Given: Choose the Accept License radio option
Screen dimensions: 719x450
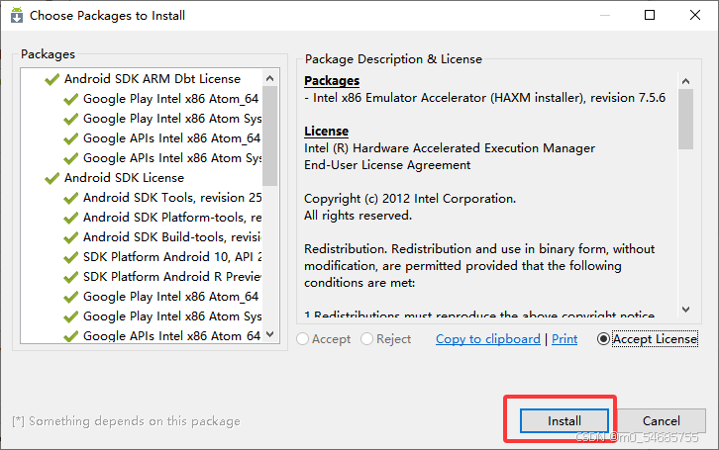Looking at the screenshot, I should point(603,339).
